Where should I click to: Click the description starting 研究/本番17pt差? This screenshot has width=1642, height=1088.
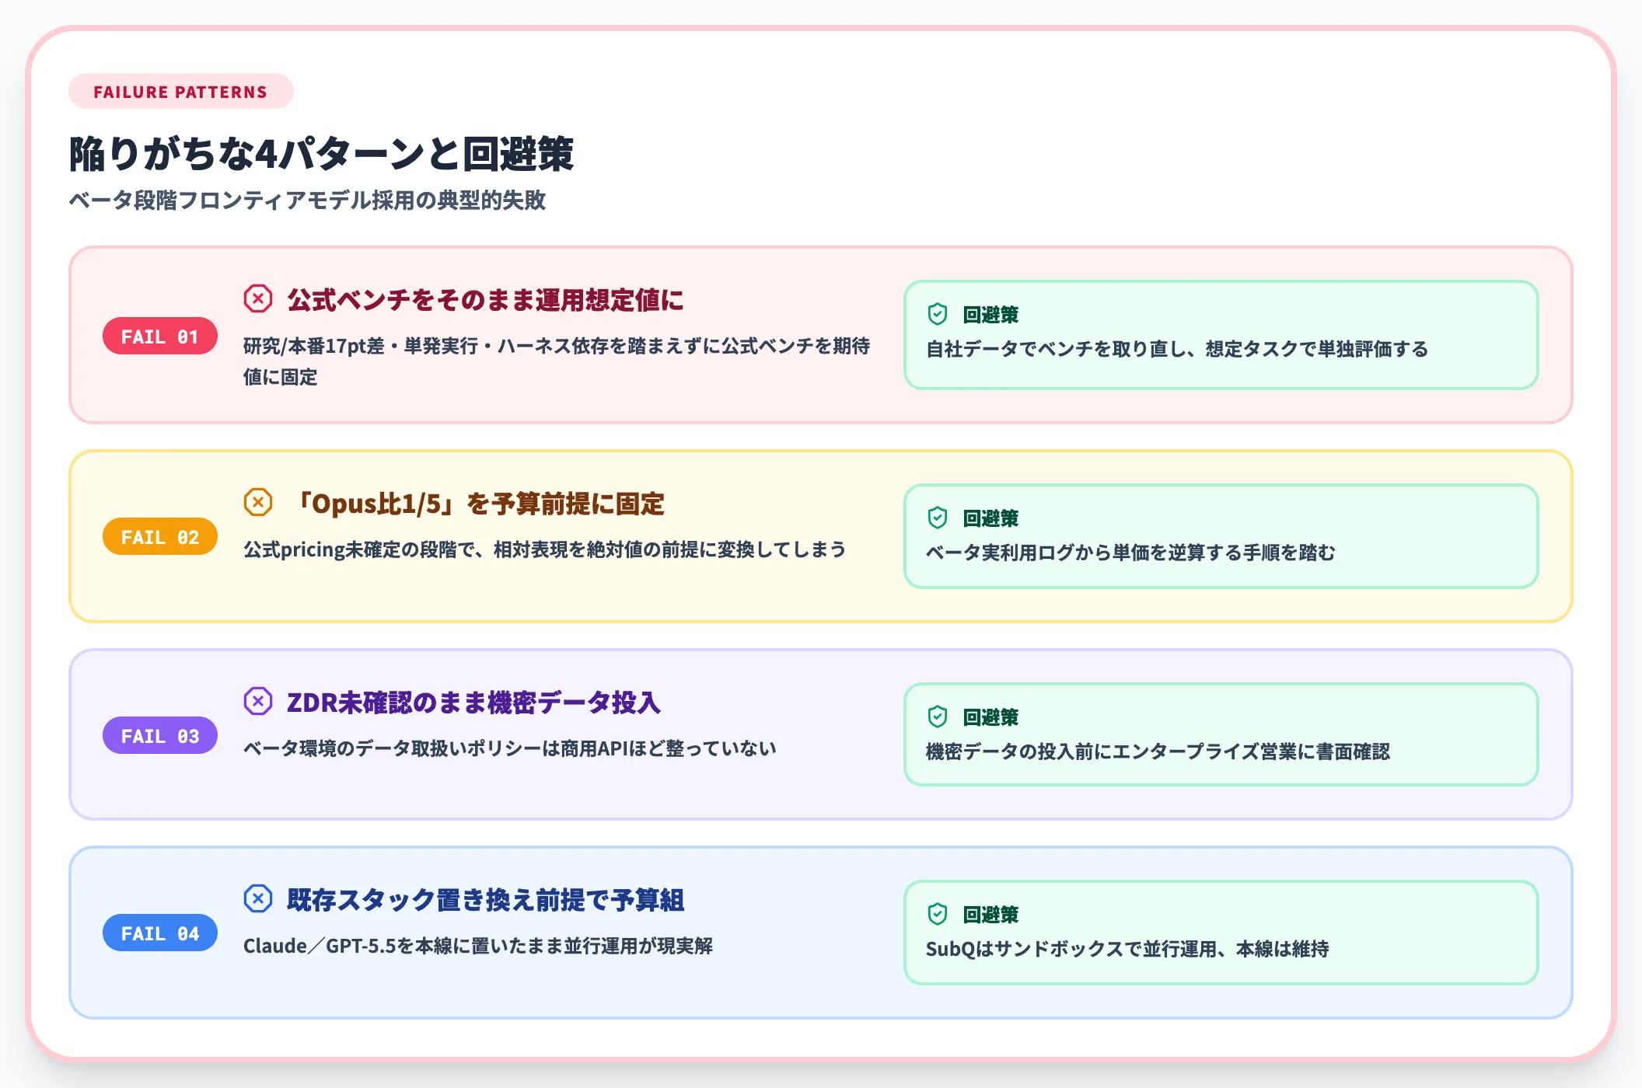click(x=557, y=361)
